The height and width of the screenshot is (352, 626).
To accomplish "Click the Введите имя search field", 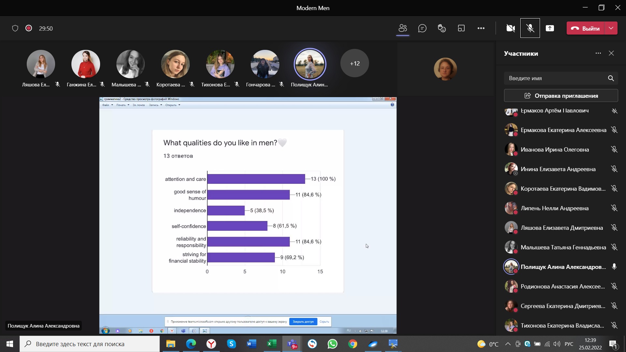I will (x=554, y=78).
